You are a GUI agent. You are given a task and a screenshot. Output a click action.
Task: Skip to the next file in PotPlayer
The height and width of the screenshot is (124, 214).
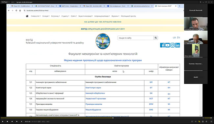point(17,121)
